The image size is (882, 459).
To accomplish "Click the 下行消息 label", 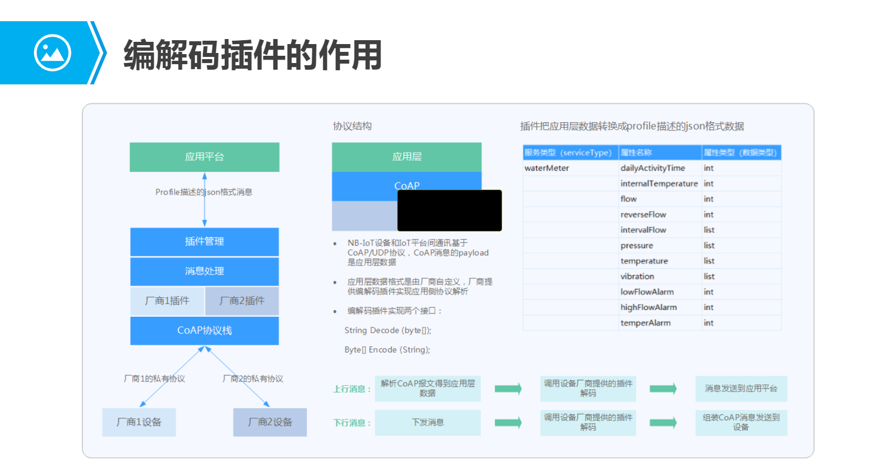I will pos(352,423).
